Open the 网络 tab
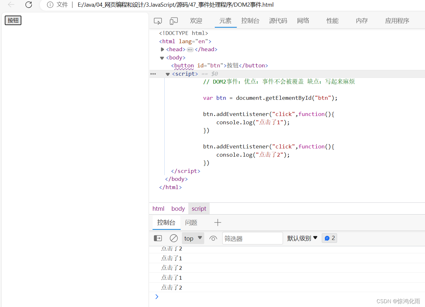This screenshot has height=307, width=425. click(x=303, y=21)
